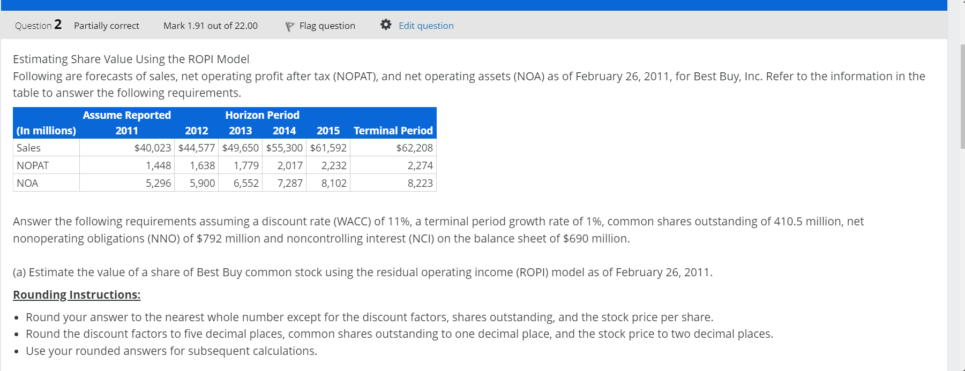
Task: Click the (In millions) header cell
Action: pos(46,131)
